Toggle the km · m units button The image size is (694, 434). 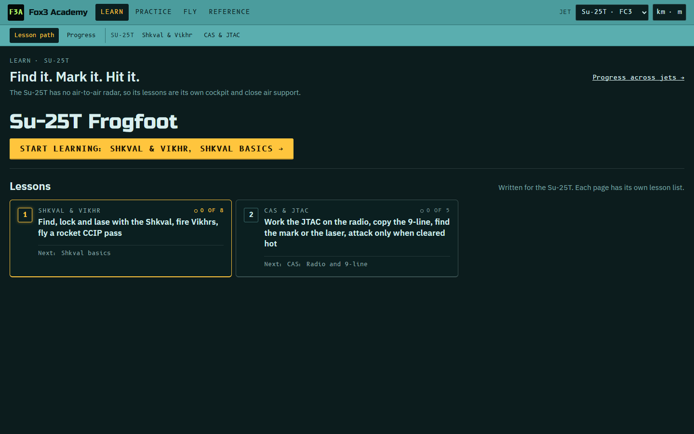[x=669, y=12]
